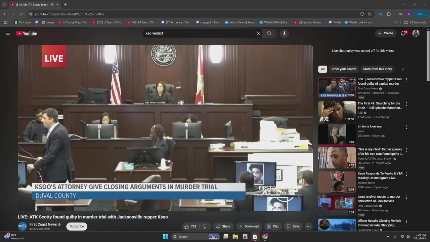The image size is (430, 242).
Task: Open options menu for 'Ksoo found guilty' video
Action: (x=406, y=80)
